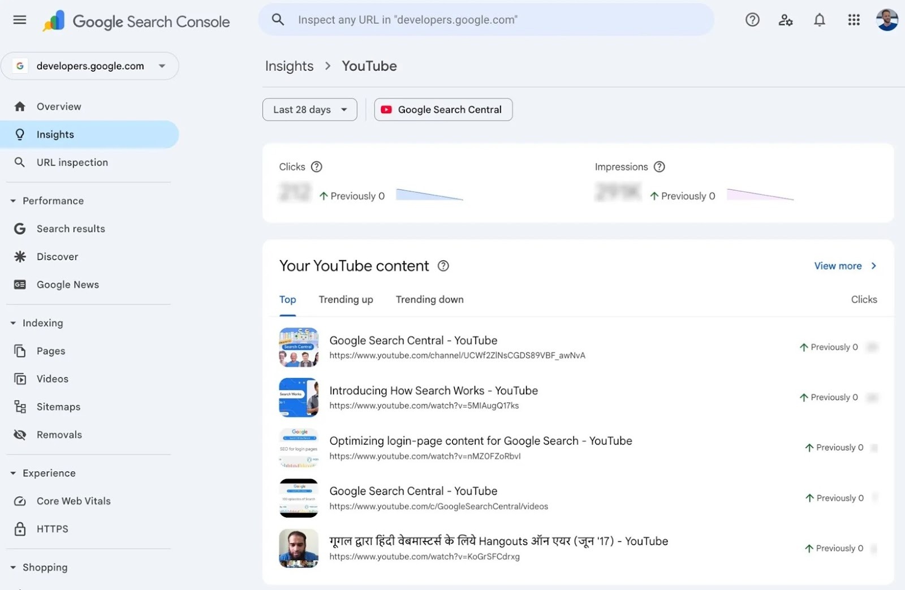Open Search Console help

click(x=752, y=19)
